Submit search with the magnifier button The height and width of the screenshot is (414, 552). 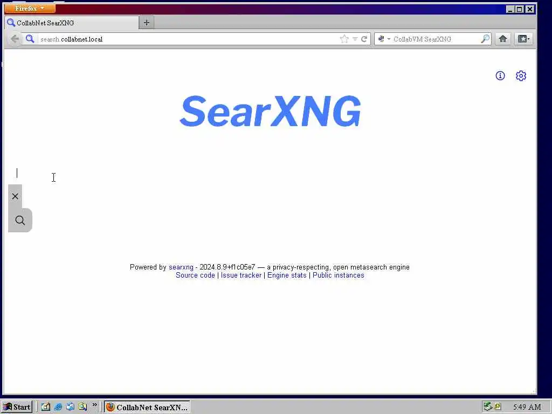[20, 220]
